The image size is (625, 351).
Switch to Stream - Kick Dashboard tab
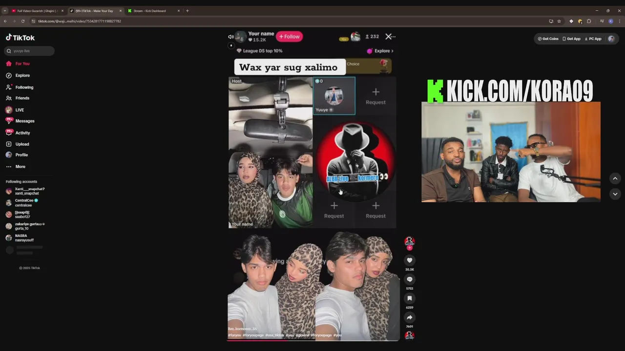click(149, 11)
